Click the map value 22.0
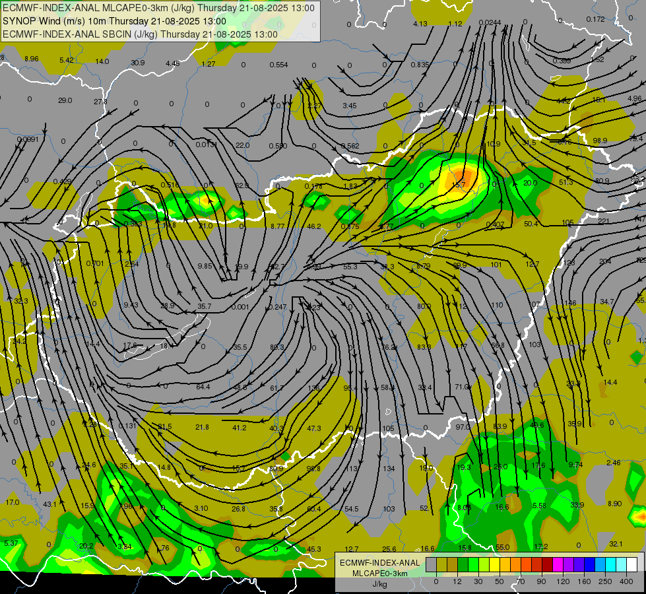This screenshot has width=646, height=594. (243, 145)
